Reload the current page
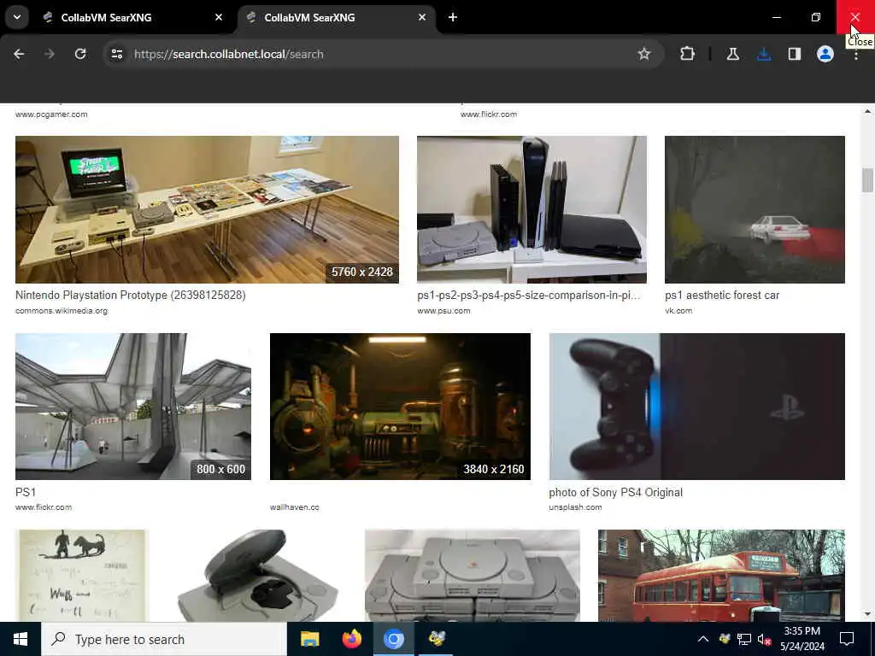The width and height of the screenshot is (875, 656). 80,54
